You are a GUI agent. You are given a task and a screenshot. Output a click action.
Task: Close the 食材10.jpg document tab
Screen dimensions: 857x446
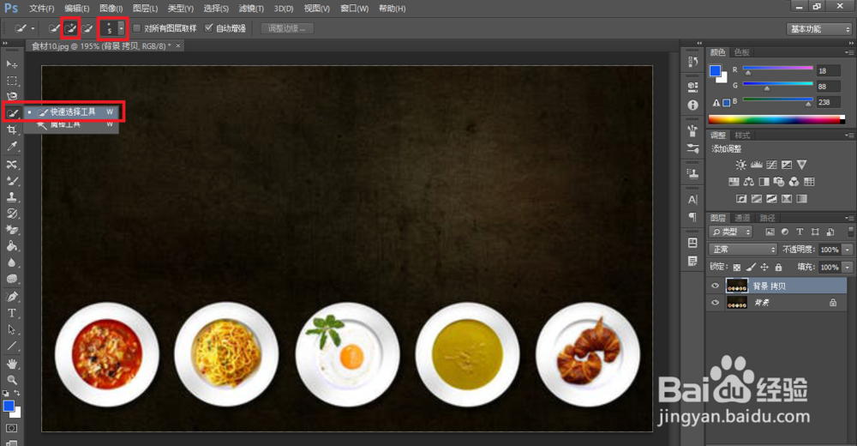[x=178, y=46]
